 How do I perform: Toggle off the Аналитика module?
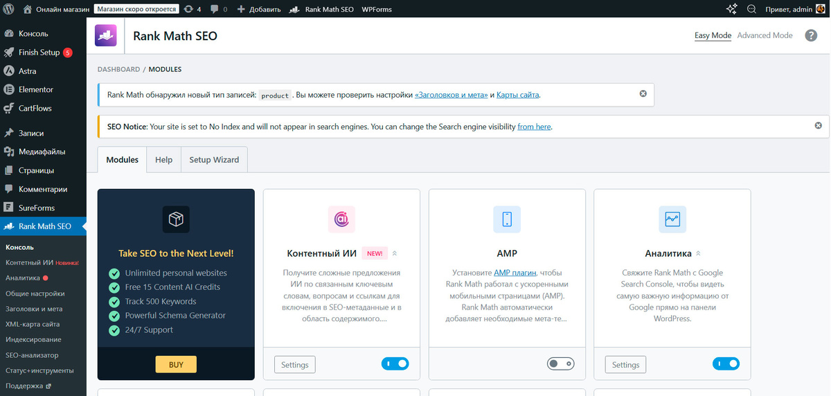pyautogui.click(x=726, y=363)
